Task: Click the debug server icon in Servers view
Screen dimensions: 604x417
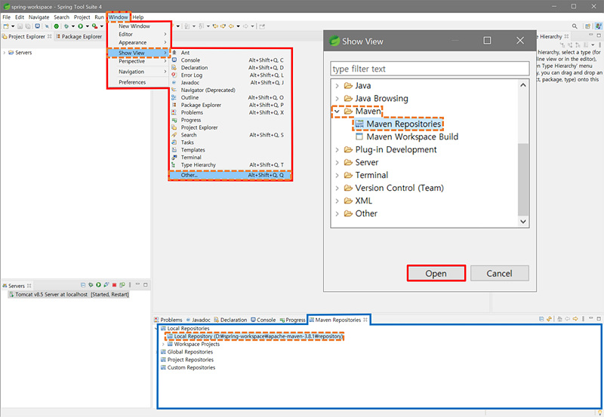Action: 91,285
